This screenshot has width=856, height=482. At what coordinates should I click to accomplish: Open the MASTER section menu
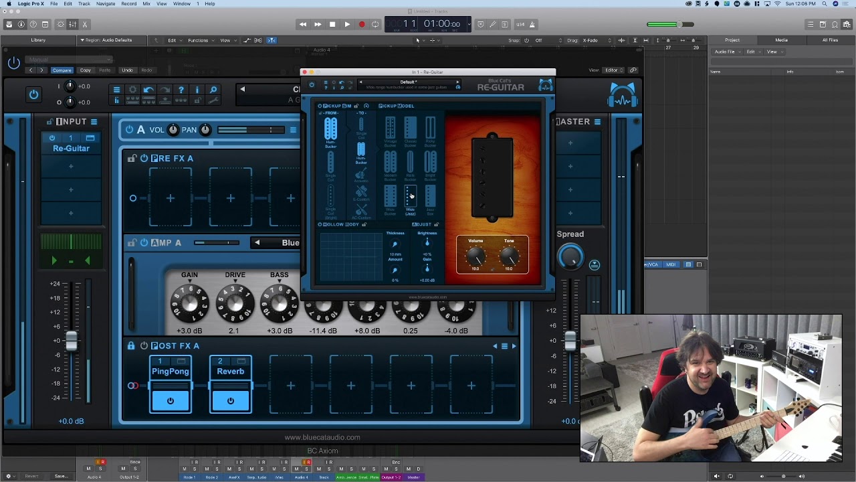coord(597,122)
